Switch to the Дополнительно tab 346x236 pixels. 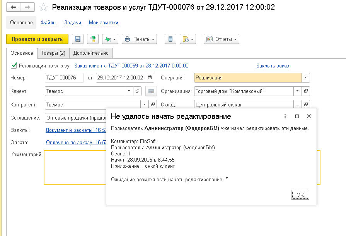tap(91, 53)
